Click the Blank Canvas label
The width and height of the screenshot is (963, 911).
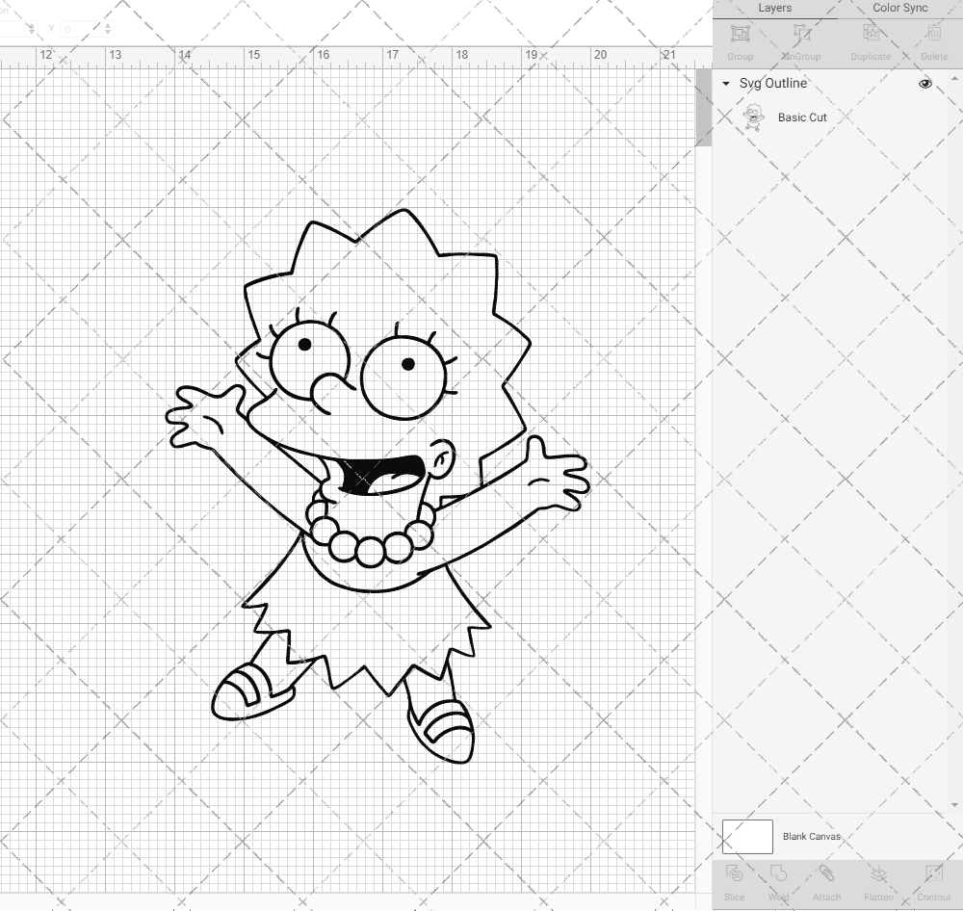[811, 837]
